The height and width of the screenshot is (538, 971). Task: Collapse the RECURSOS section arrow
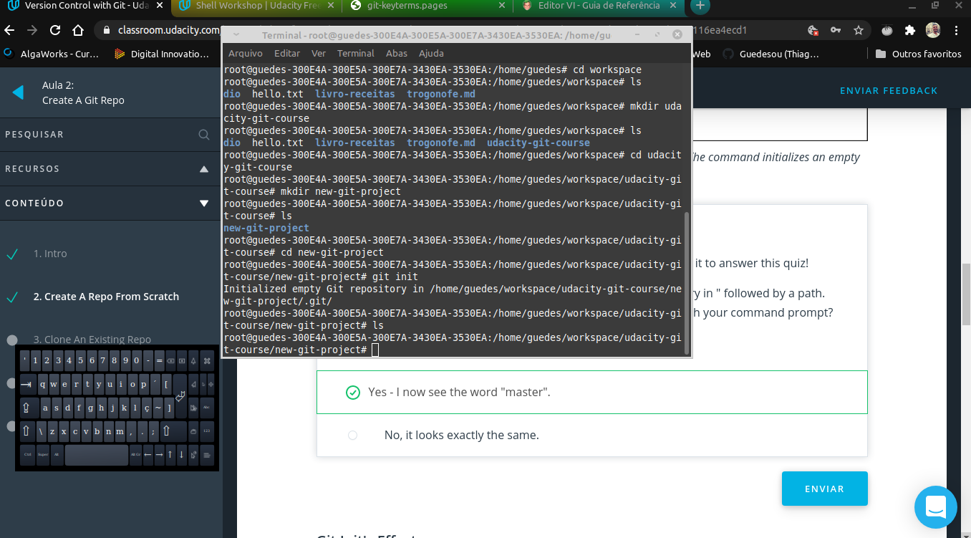click(x=204, y=169)
